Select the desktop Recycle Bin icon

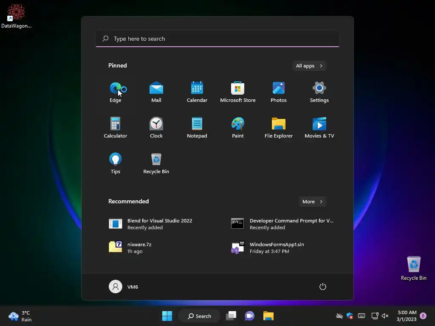(414, 268)
